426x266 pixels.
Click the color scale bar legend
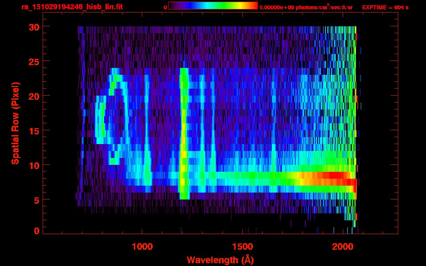[213, 6]
